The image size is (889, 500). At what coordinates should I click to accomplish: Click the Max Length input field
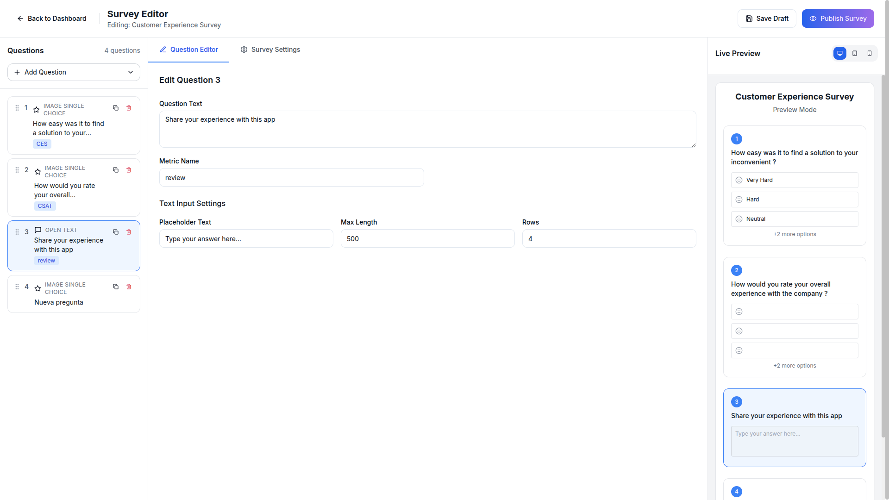pos(427,239)
